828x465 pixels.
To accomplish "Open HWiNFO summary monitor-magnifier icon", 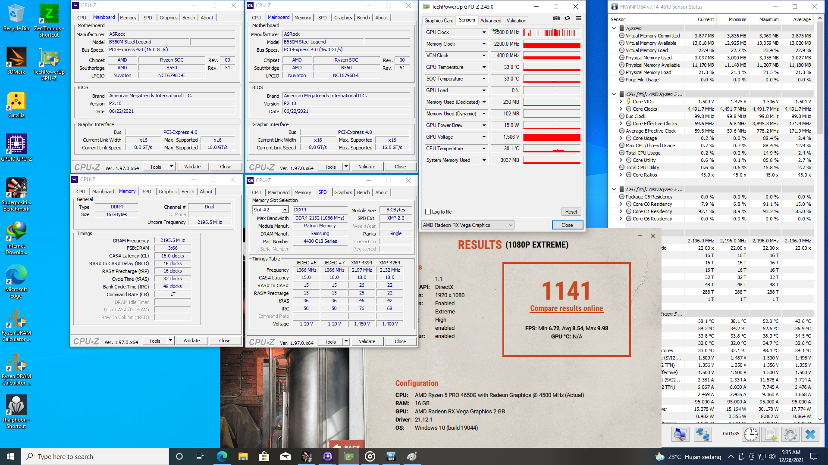I will (680, 434).
